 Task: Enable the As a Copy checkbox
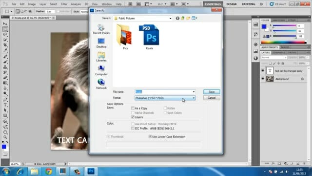(133, 108)
